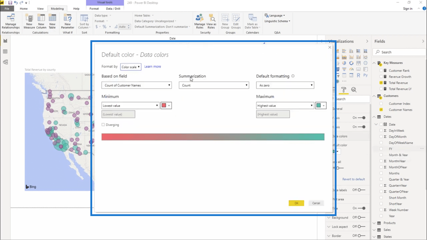Toggle the Data labels switch
Screen dimensions: 427x240
tap(361, 190)
